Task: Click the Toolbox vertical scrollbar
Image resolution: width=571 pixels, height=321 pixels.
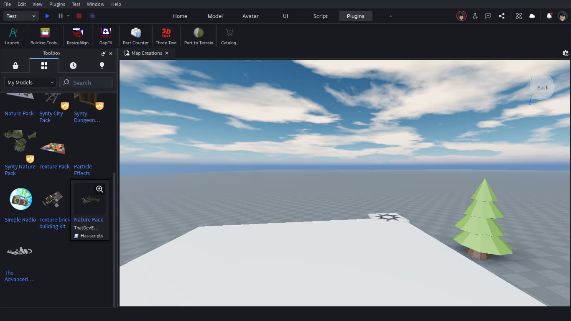Action: pos(115,239)
